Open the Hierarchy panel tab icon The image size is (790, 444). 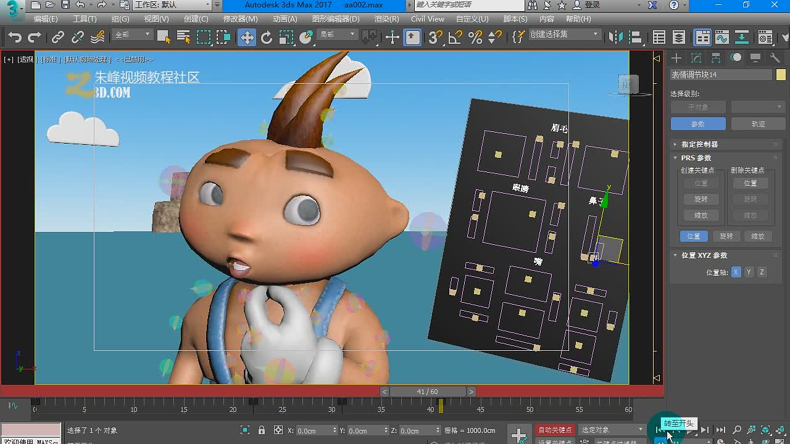(716, 58)
